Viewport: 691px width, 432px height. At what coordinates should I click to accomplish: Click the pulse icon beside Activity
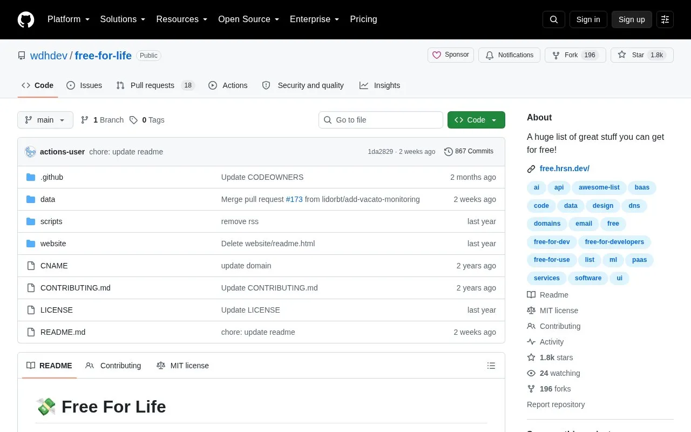pyautogui.click(x=531, y=342)
